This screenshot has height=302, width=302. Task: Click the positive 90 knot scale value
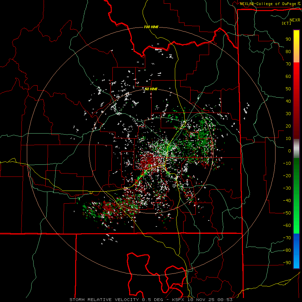click(288, 39)
